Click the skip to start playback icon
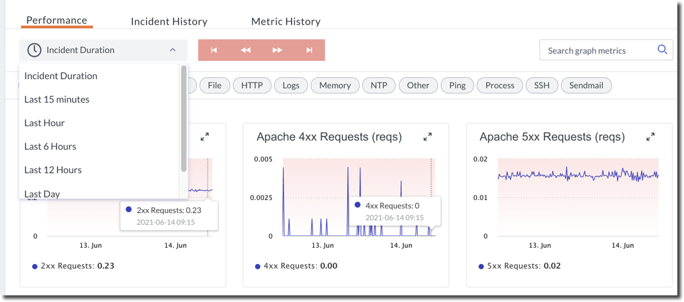 pos(214,50)
